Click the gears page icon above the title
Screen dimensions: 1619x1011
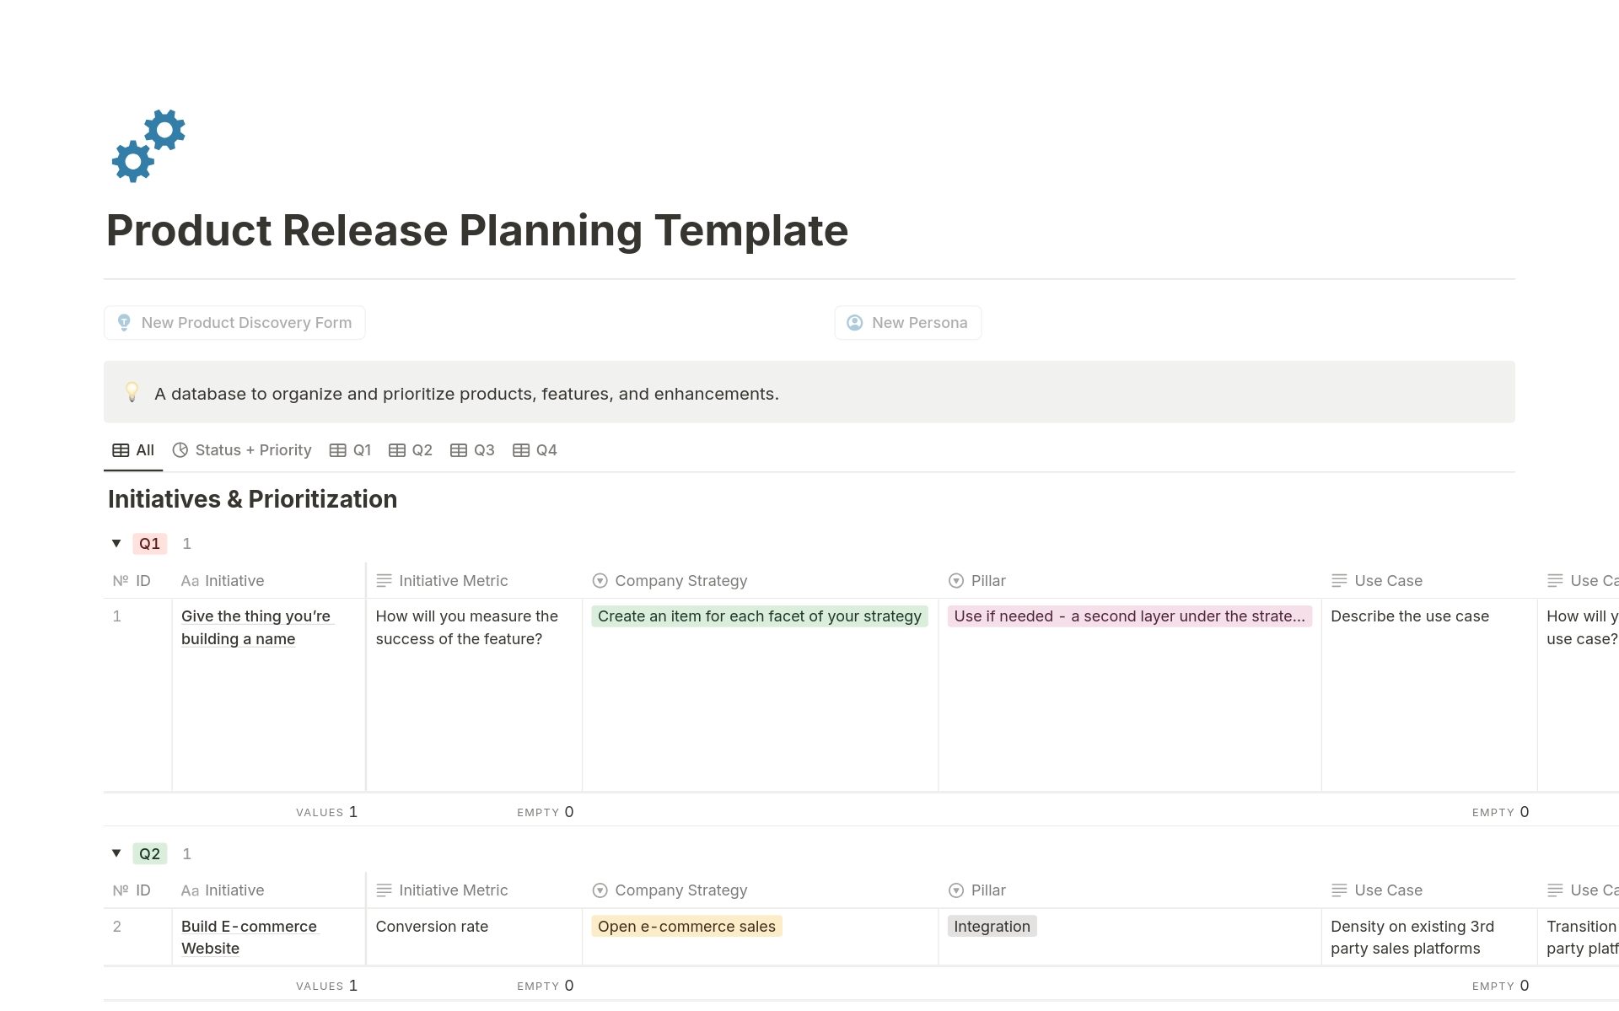tap(148, 145)
